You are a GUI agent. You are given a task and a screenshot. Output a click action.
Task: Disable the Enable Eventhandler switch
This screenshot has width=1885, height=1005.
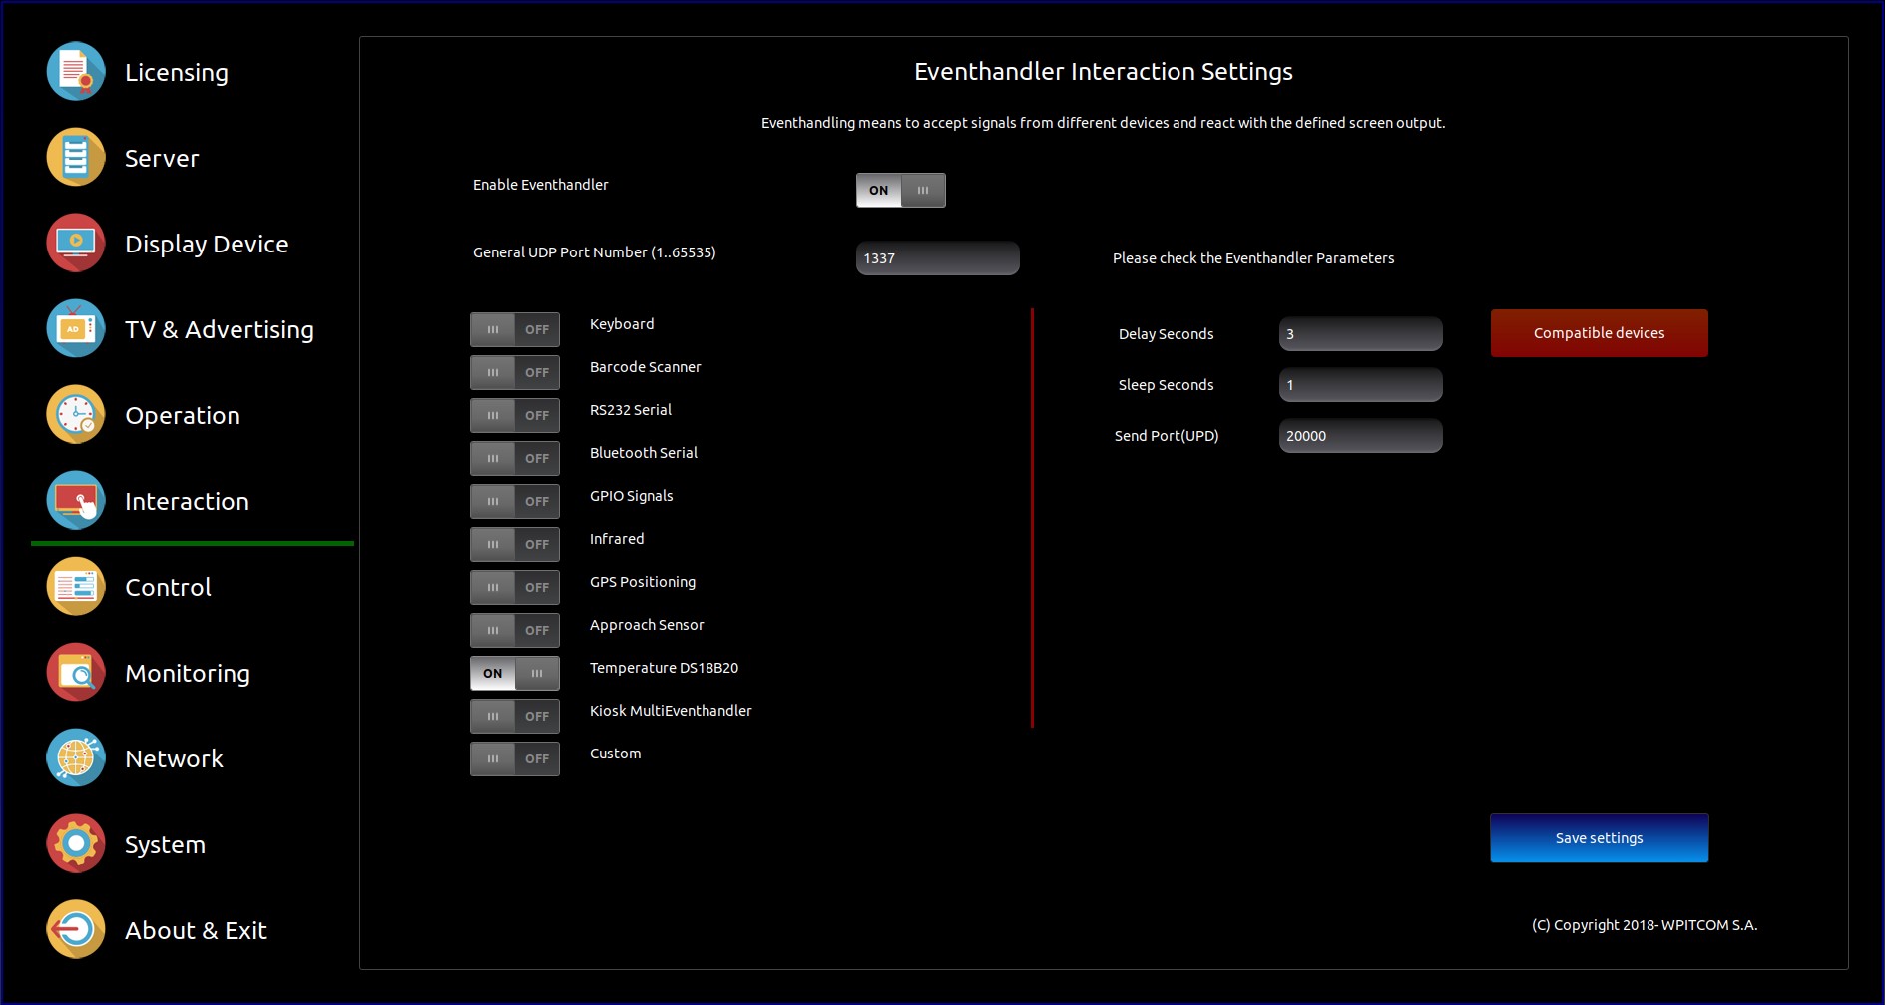pos(900,190)
